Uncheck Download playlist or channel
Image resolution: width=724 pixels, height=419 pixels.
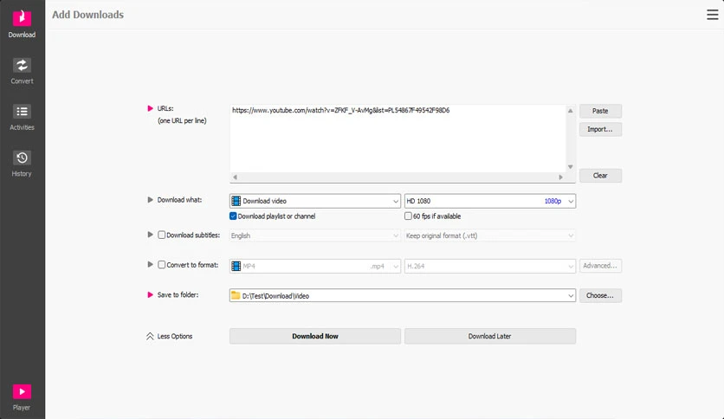(x=233, y=216)
